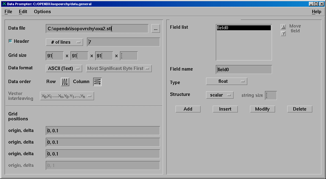This screenshot has height=179, width=326.
Task: Click the move field up arrow
Action: click(283, 27)
